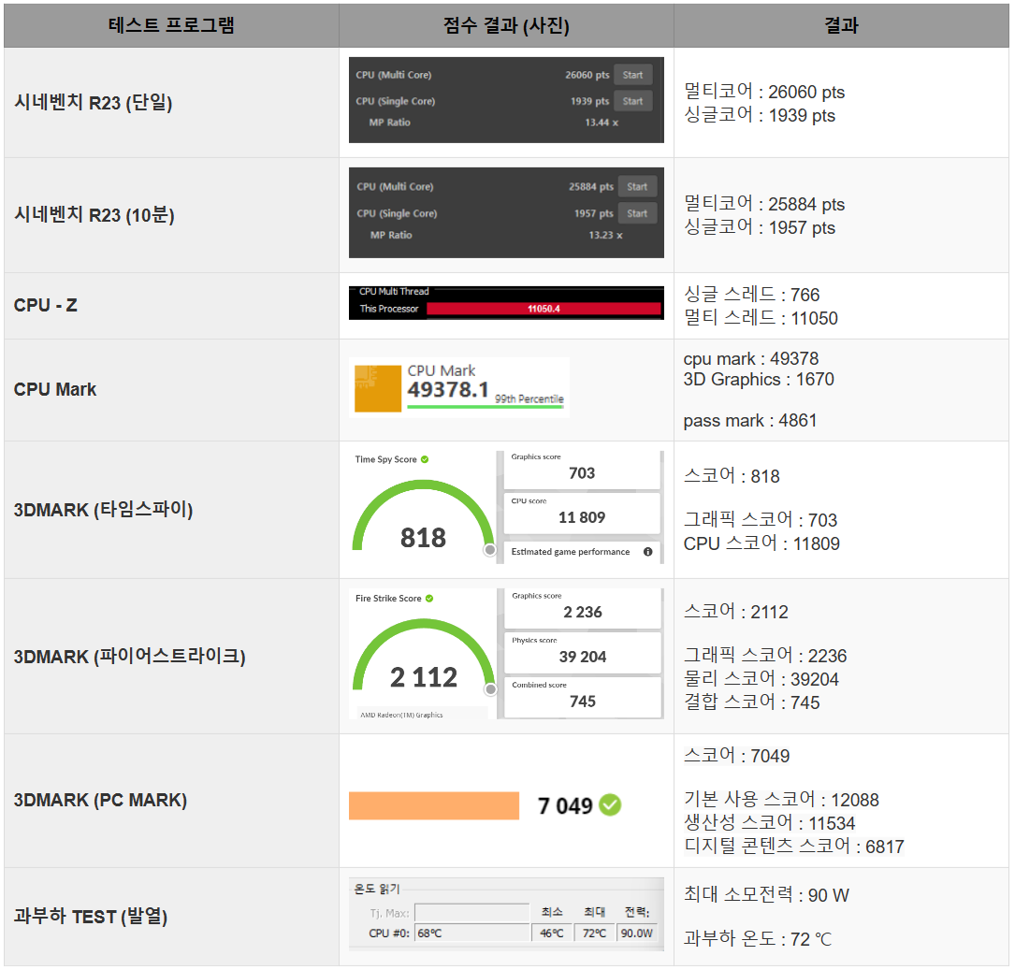The width and height of the screenshot is (1015, 970).
Task: Click green check beside Fire Strike Score
Action: pyautogui.click(x=429, y=599)
